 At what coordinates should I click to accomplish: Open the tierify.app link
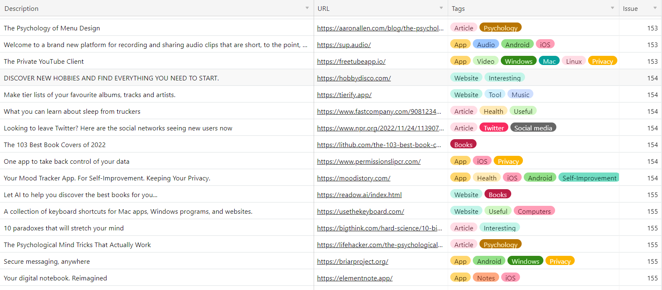tap(344, 95)
